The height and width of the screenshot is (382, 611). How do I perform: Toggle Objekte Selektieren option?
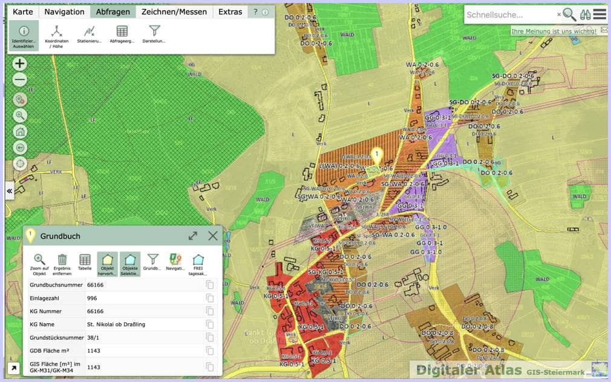pos(129,264)
